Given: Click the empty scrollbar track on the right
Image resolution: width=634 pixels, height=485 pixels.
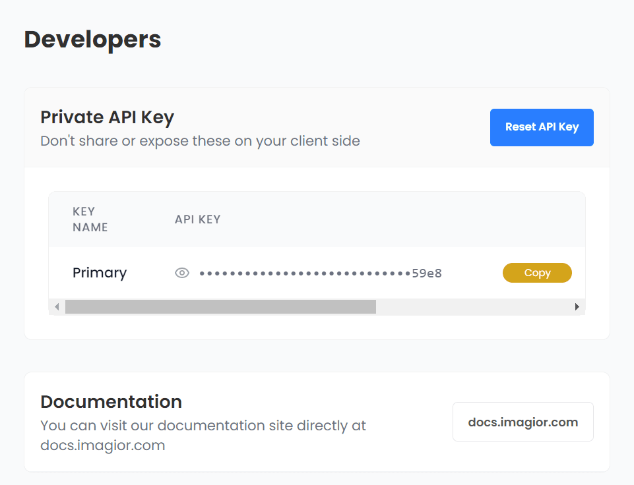Looking at the screenshot, I should 475,306.
